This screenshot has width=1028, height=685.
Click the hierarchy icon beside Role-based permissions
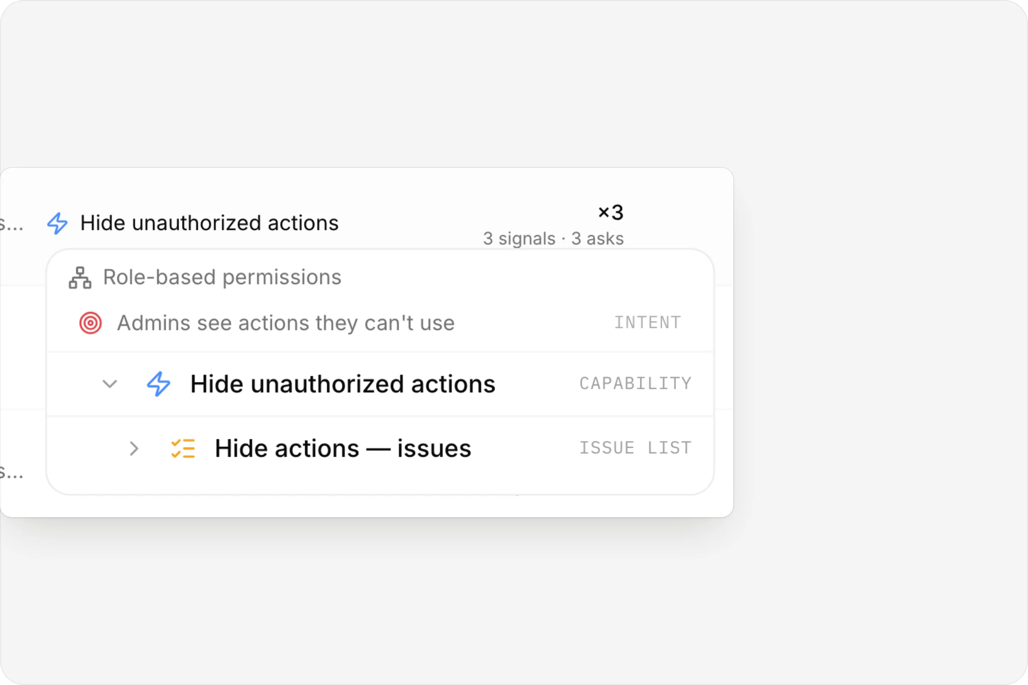80,278
